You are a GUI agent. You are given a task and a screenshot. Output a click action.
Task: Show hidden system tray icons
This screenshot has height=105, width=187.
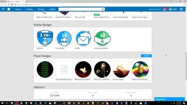click(171, 103)
